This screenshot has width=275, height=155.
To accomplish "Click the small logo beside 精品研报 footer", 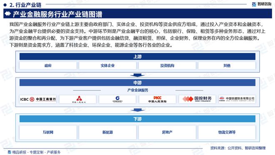I will coord(10,152).
